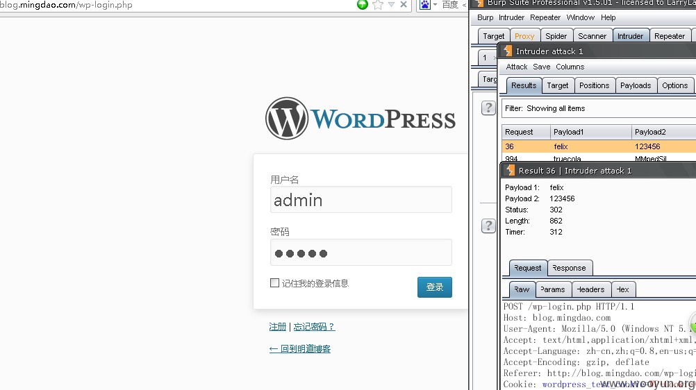Select the Positions tab
Image resolution: width=696 pixels, height=390 pixels.
595,85
